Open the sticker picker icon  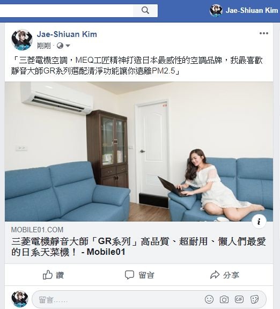click(254, 299)
